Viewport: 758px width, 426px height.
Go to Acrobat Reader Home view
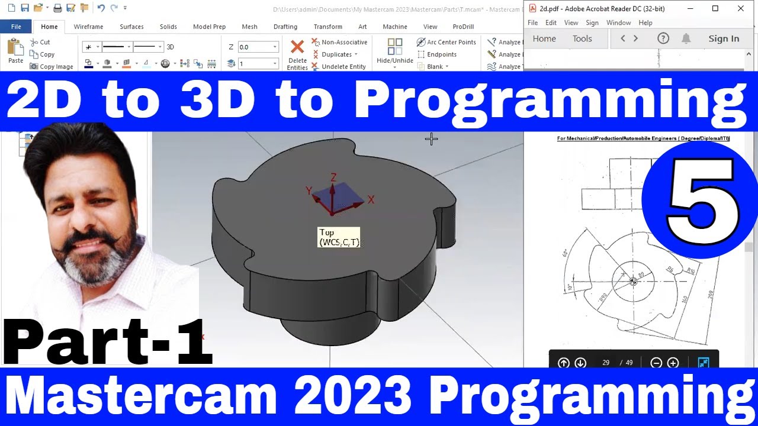(x=544, y=38)
